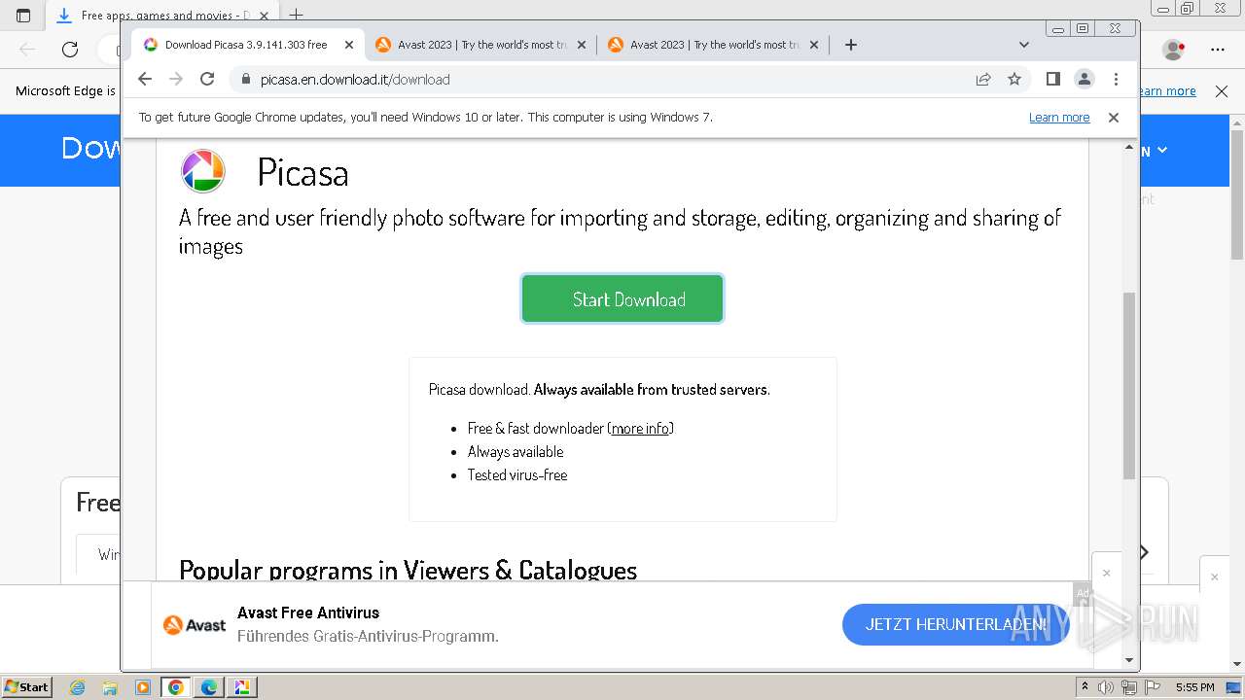Open Windows Explorer from taskbar
1245x700 pixels.
[110, 687]
